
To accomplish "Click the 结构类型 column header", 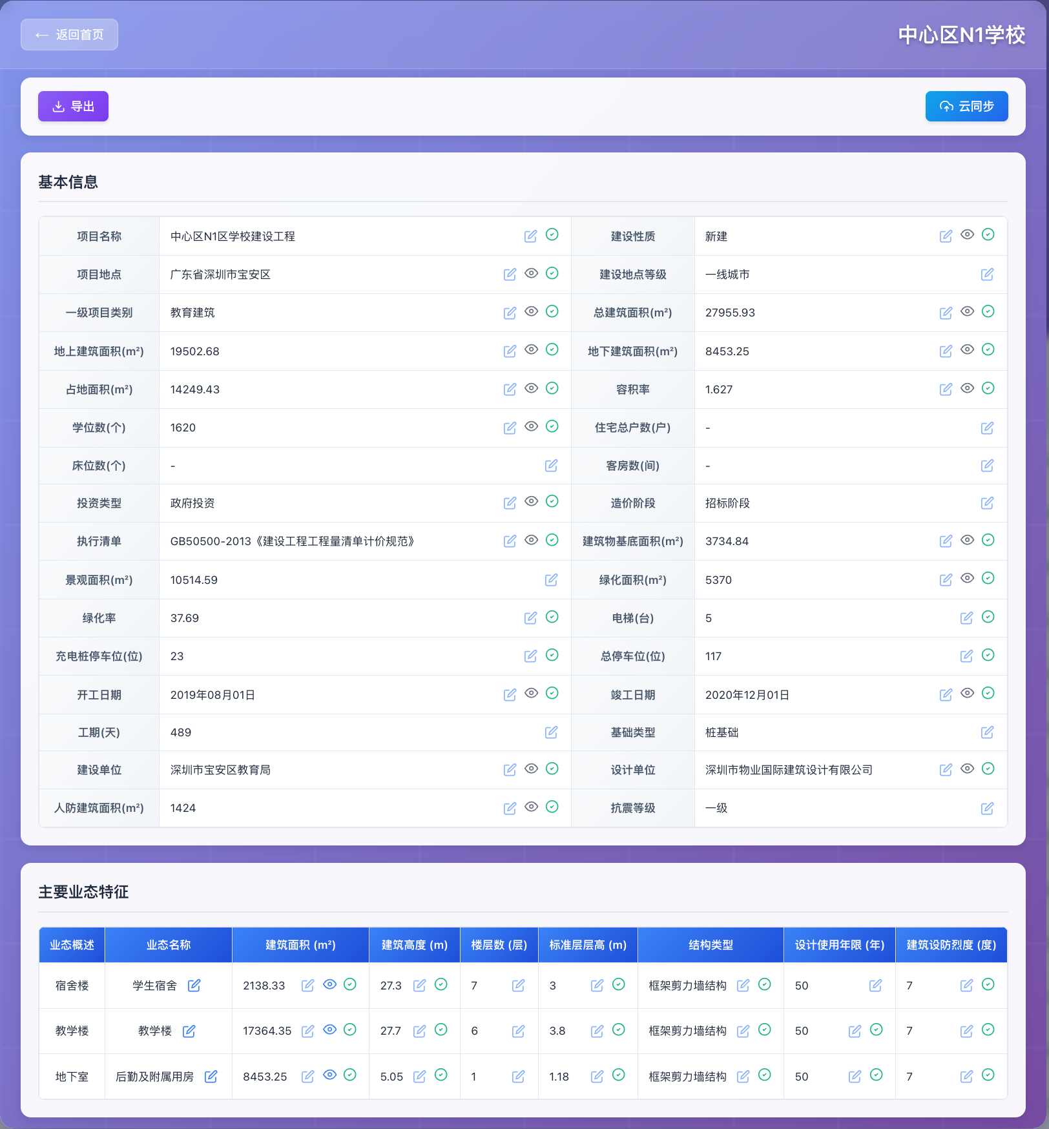I will click(711, 945).
